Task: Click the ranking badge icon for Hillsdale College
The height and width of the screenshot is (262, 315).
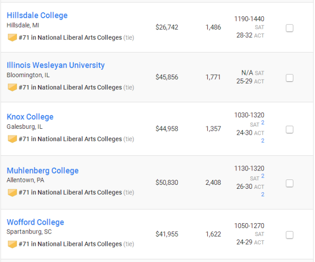Action: click(x=12, y=37)
